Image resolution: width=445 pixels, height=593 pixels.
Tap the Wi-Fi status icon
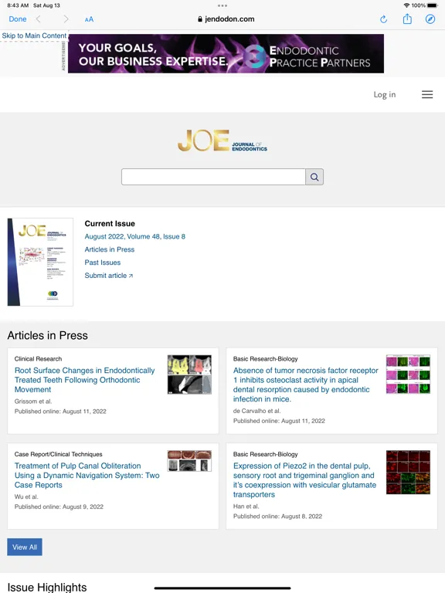tap(407, 5)
